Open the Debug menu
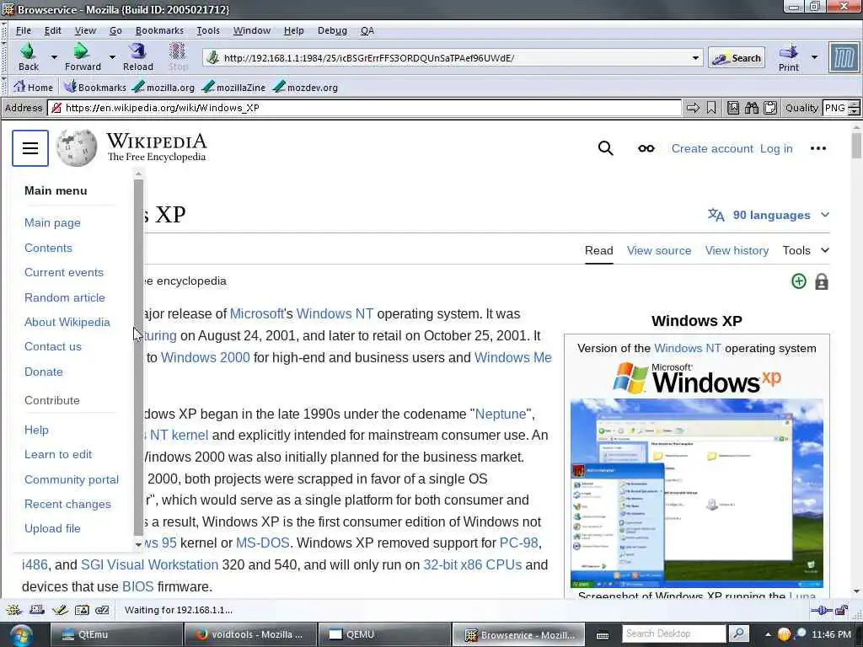This screenshot has width=863, height=647. click(332, 30)
